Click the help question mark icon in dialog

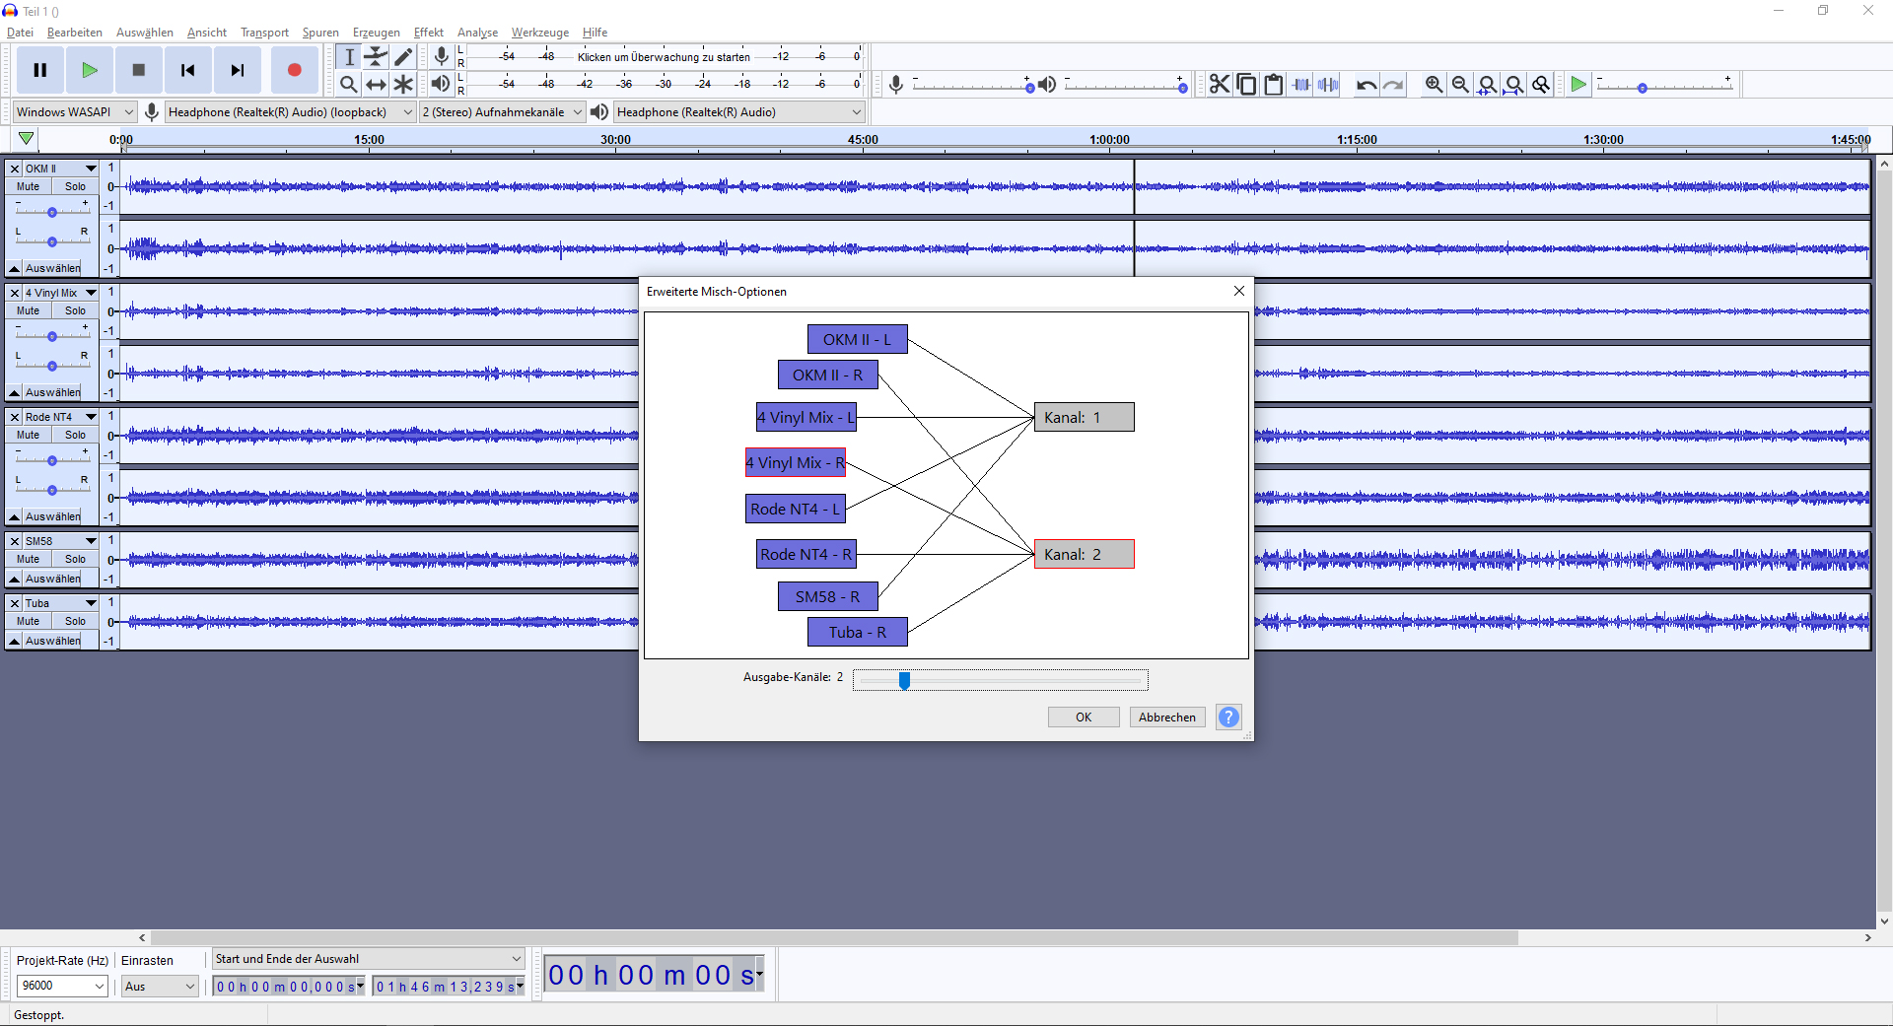pyautogui.click(x=1228, y=718)
